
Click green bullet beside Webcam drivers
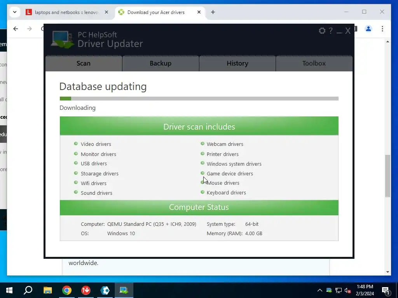pos(202,144)
